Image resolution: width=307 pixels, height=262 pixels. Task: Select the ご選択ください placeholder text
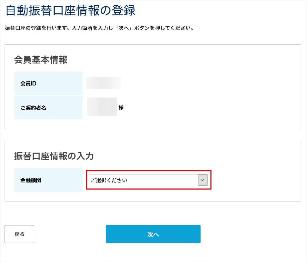[109, 180]
